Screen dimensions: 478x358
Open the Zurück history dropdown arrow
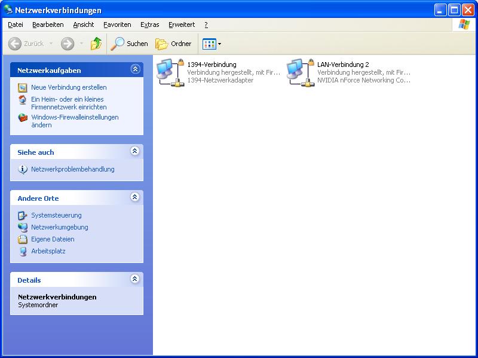pos(51,44)
